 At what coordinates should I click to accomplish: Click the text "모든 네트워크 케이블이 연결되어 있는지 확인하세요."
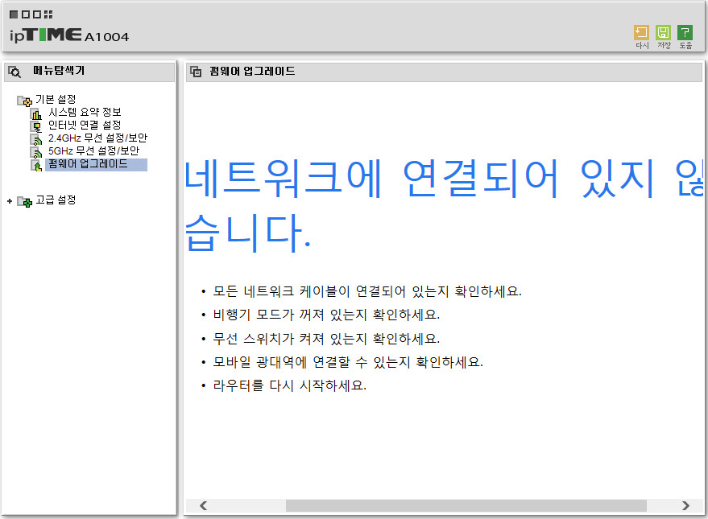coord(367,291)
